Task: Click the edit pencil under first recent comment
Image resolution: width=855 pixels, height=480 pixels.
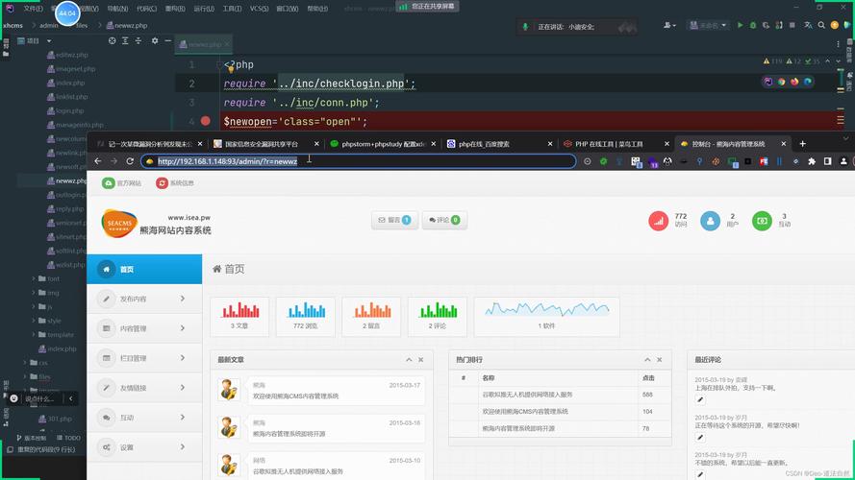Action: click(700, 399)
